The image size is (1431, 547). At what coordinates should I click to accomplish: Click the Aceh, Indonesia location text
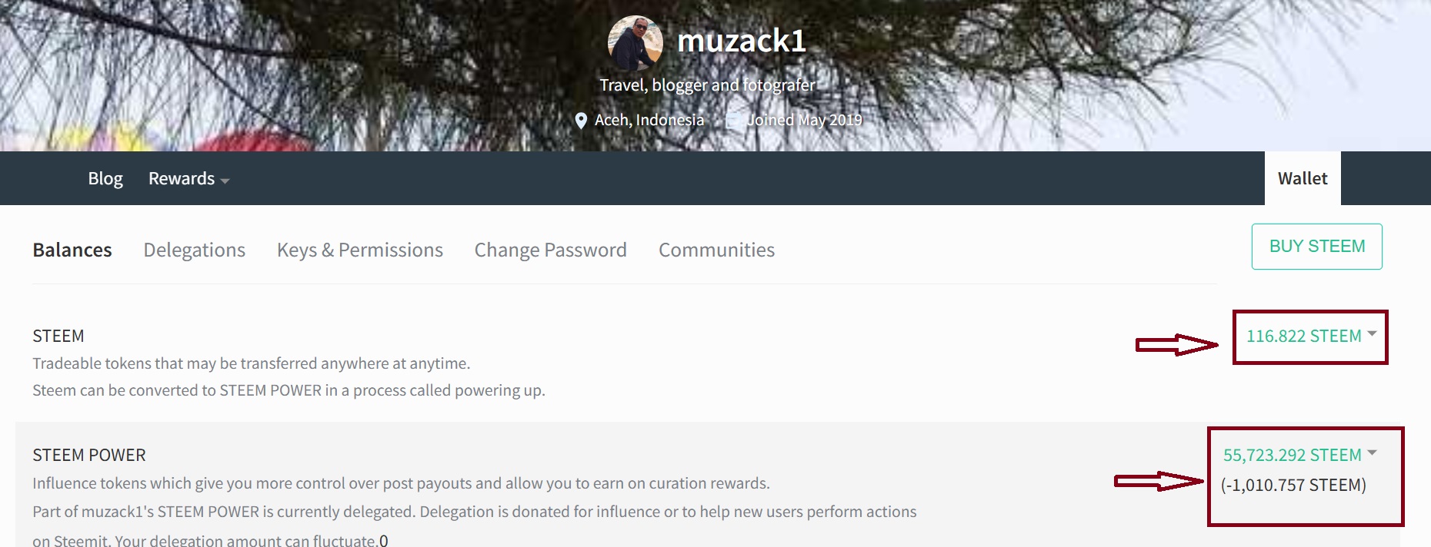[649, 120]
